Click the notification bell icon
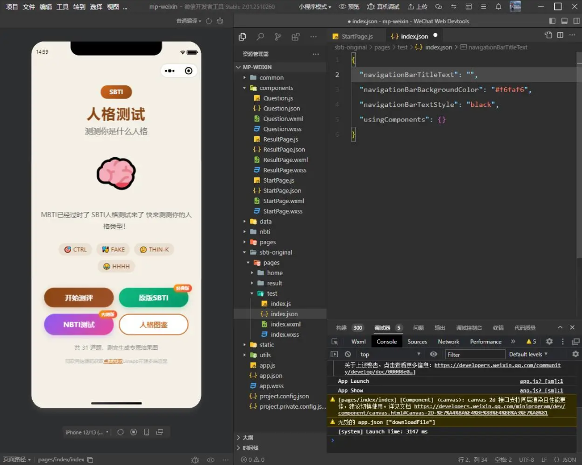The height and width of the screenshot is (465, 582). 498,7
